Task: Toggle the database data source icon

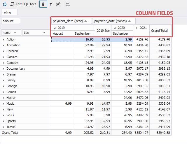Action: pos(43,4)
